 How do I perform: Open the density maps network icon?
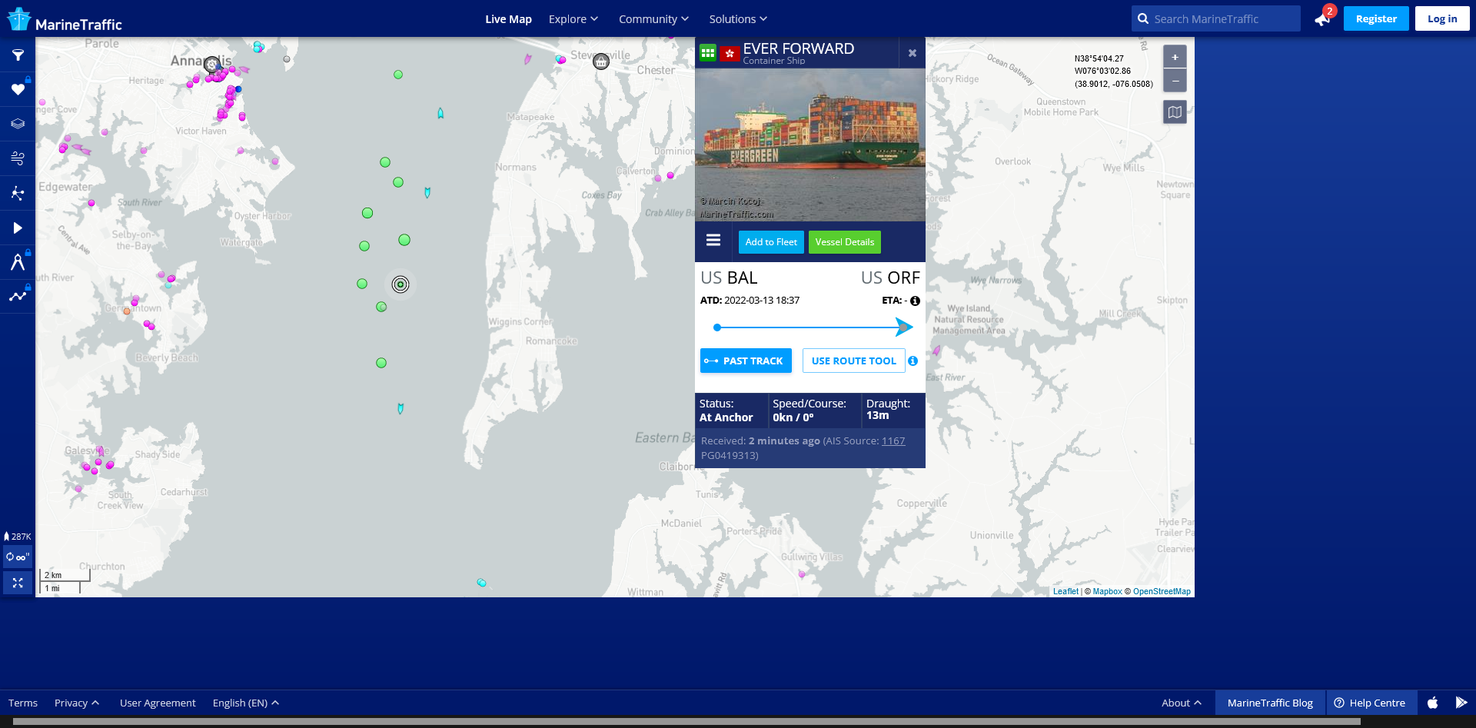tap(18, 193)
